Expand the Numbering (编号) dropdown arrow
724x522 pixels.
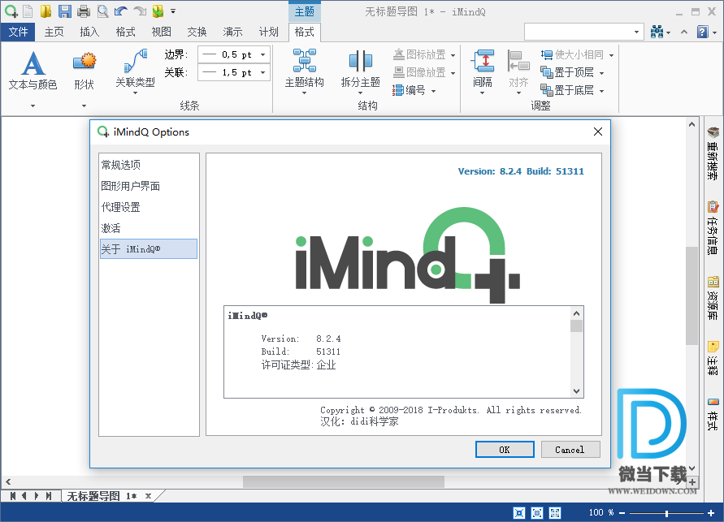click(x=434, y=91)
